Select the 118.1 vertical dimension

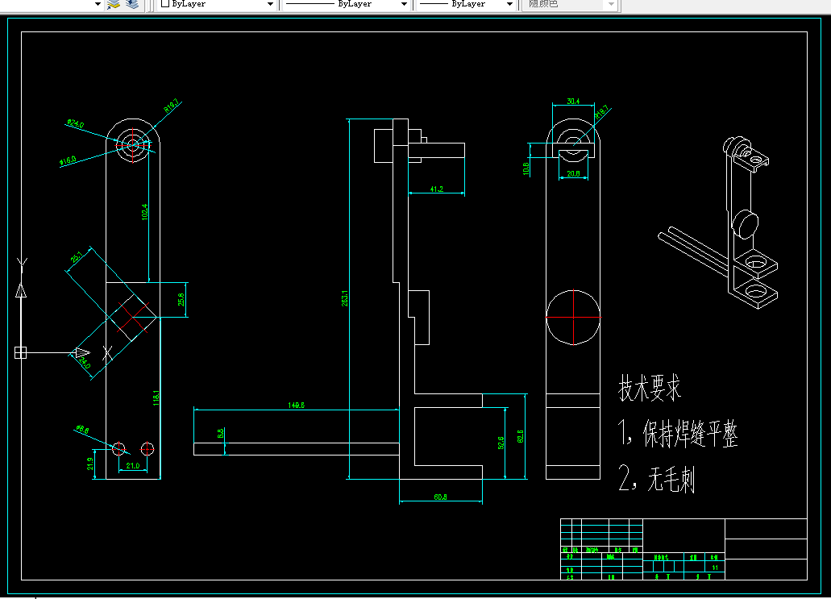pos(156,398)
